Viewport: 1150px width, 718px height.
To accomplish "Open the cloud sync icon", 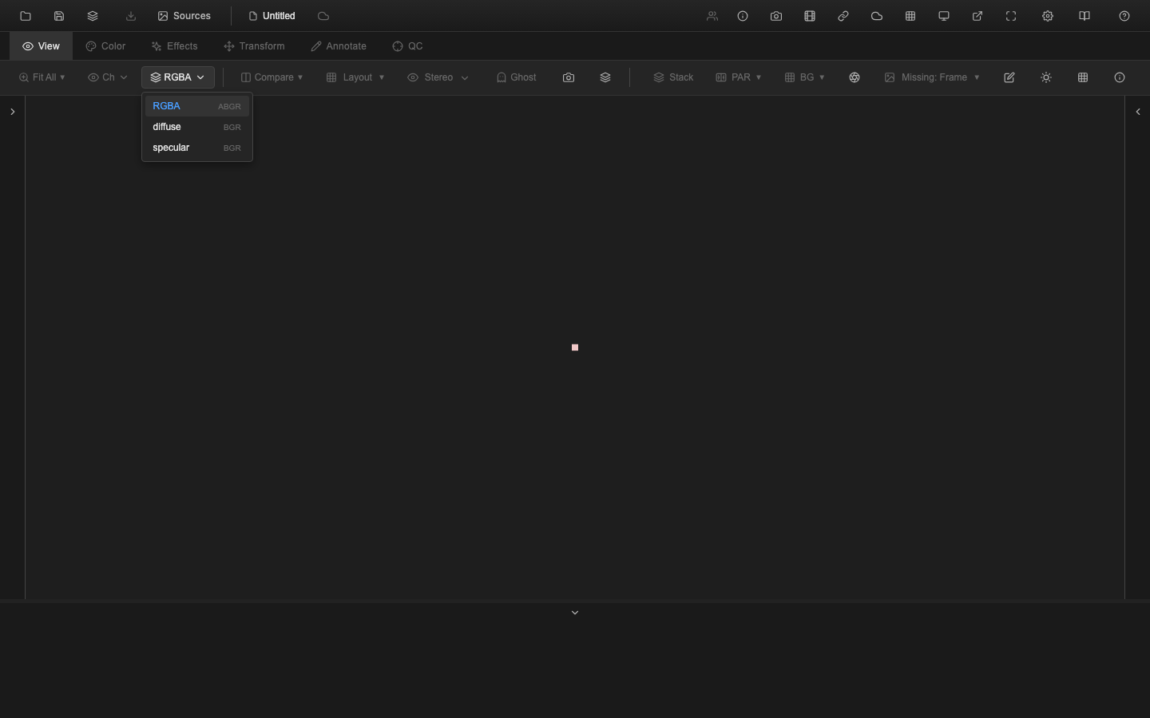I will pos(876,16).
